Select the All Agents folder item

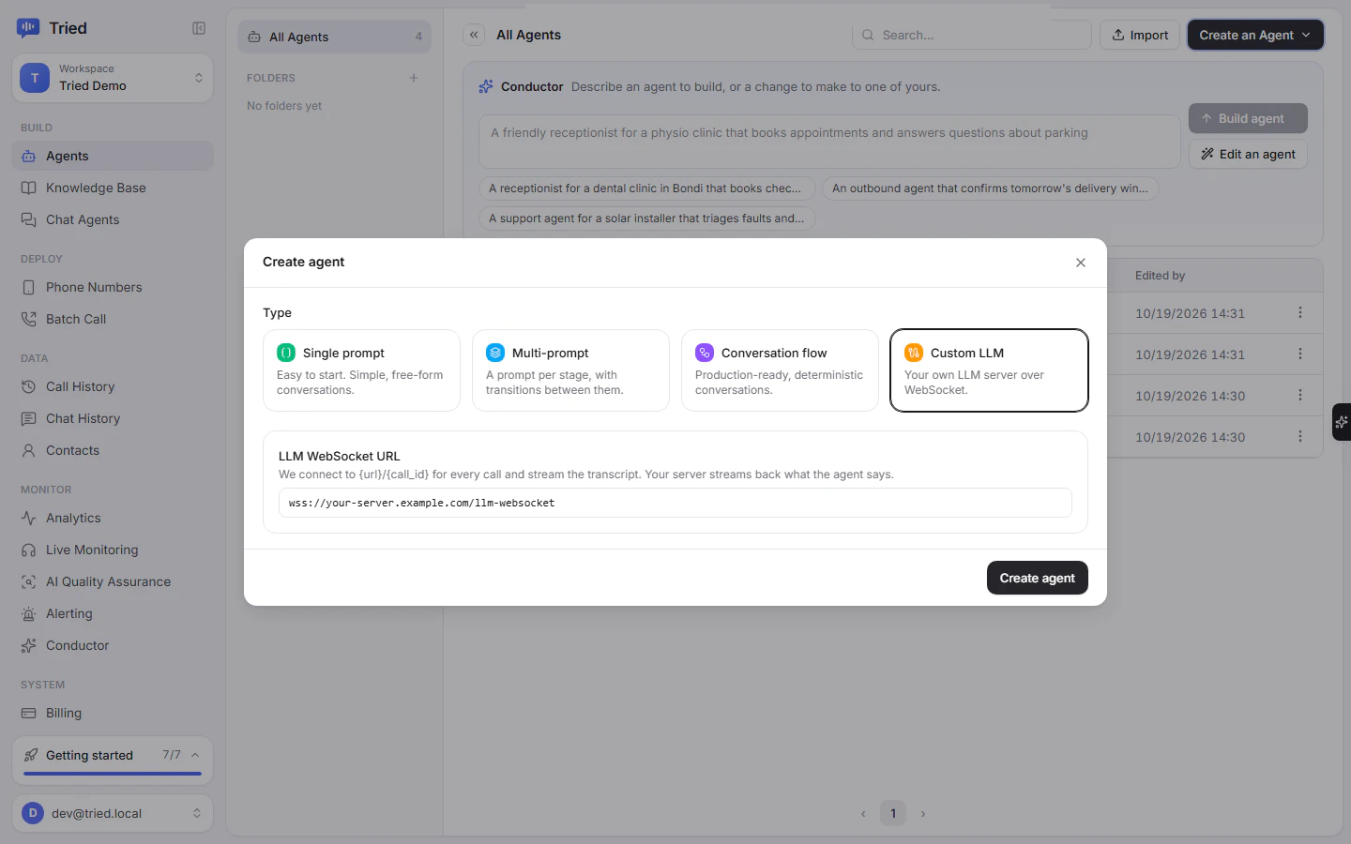click(x=335, y=37)
